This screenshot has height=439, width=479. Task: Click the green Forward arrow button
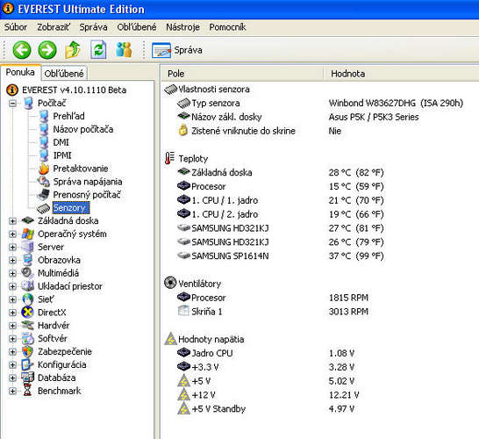tap(47, 50)
